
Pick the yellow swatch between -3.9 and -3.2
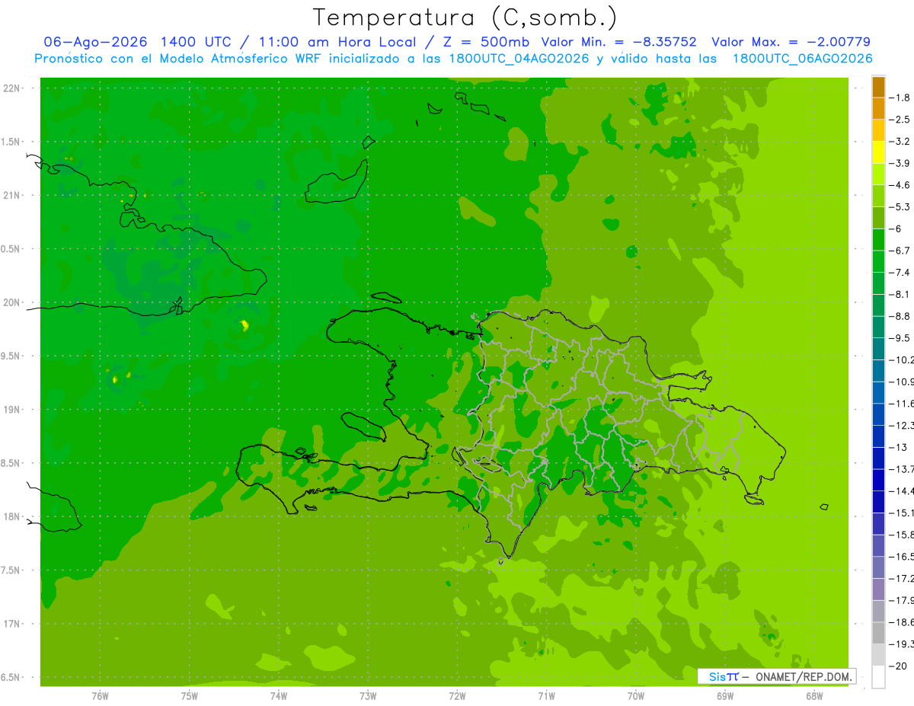click(x=878, y=152)
